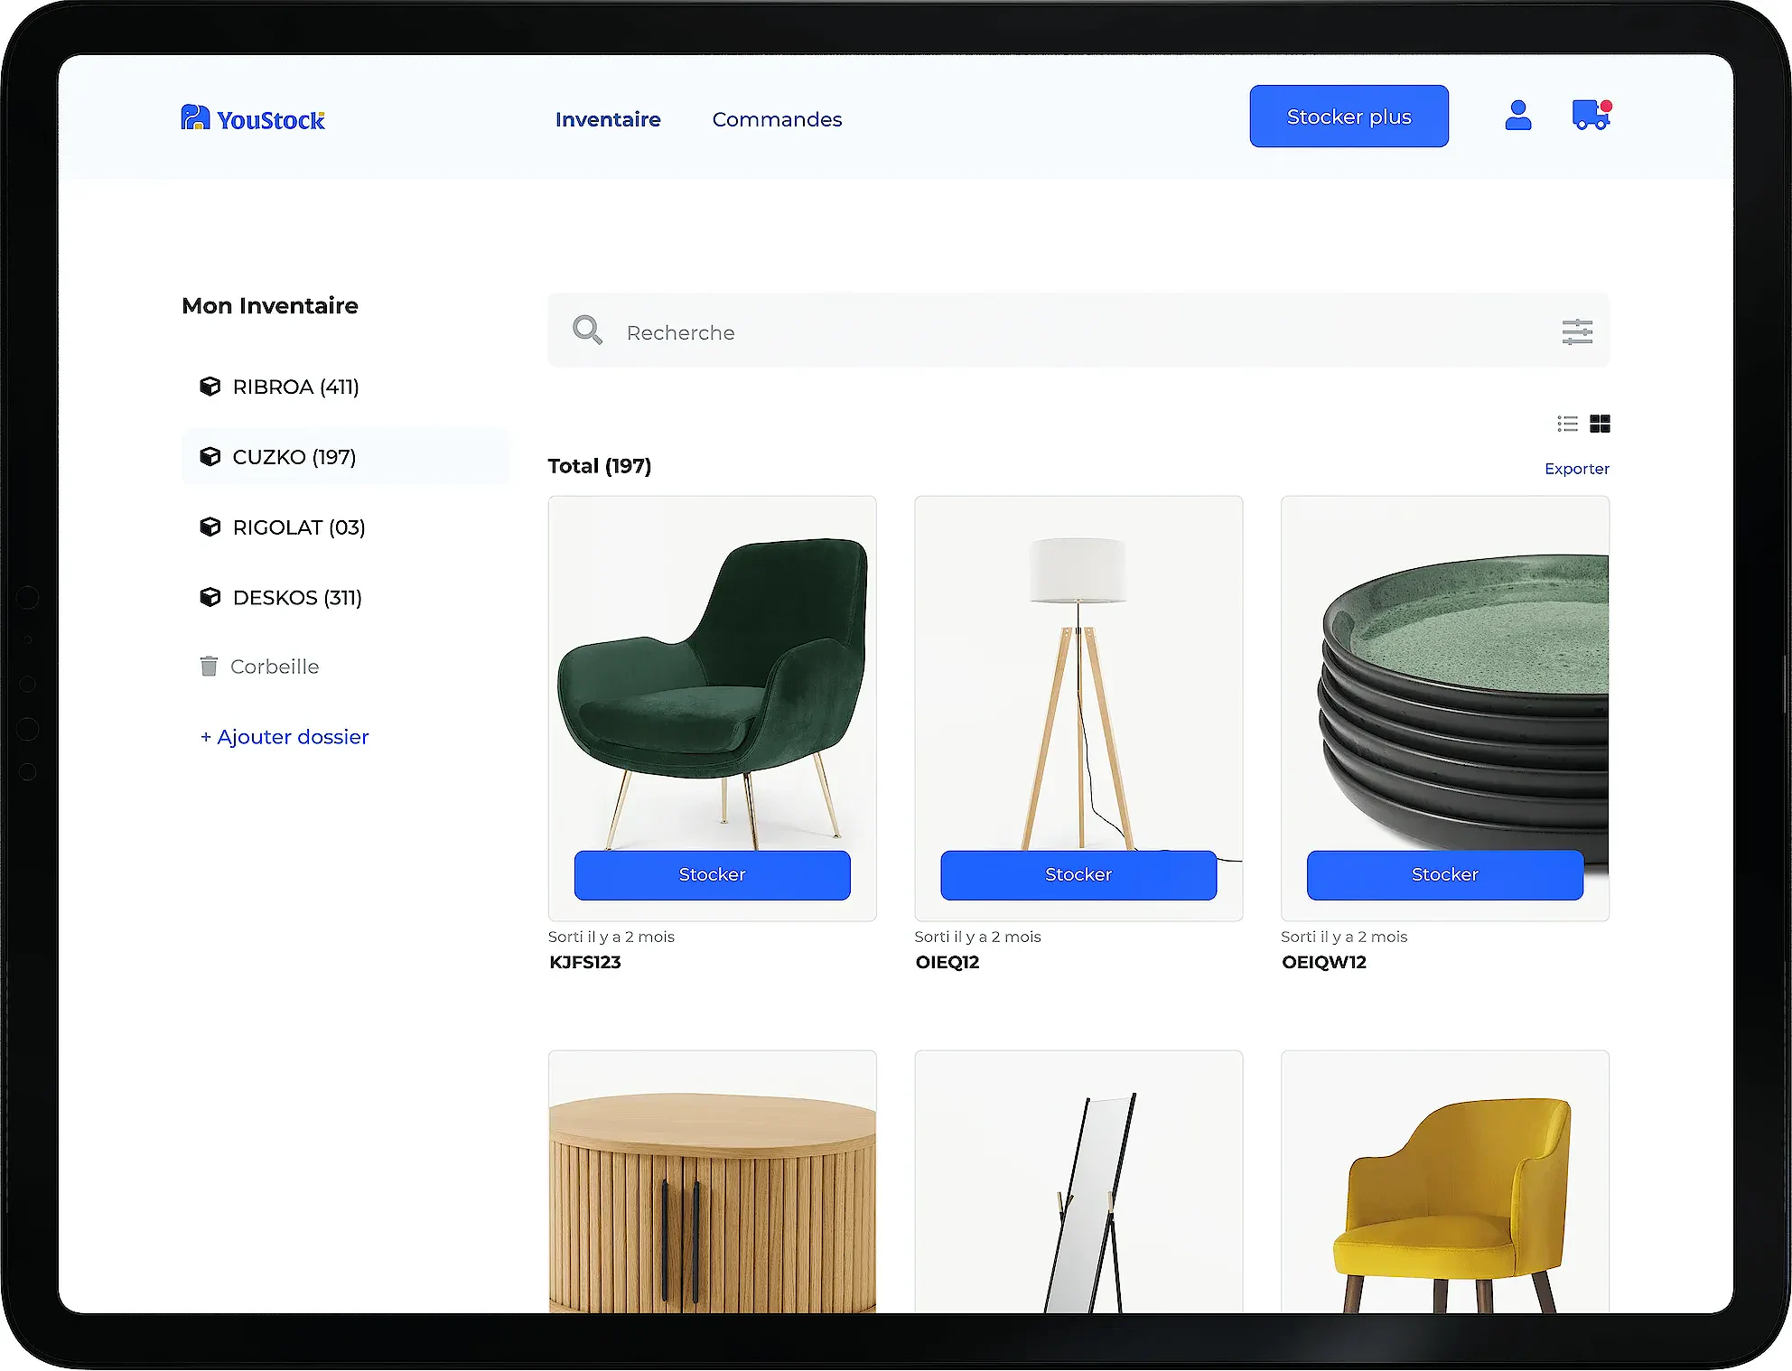1792x1371 pixels.
Task: Click the search magnifier icon
Action: [587, 331]
